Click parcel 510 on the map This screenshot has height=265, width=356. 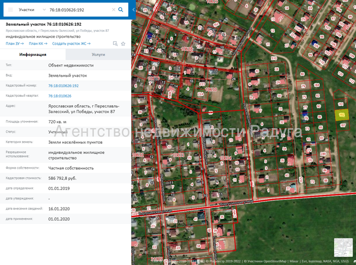click(274, 58)
